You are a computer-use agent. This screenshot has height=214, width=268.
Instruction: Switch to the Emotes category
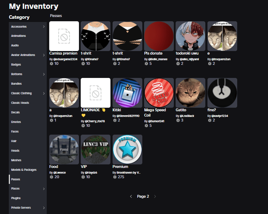(x=16, y=122)
